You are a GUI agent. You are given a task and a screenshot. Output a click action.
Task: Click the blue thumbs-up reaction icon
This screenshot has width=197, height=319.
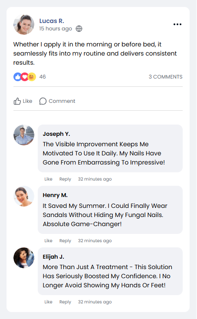tap(17, 77)
